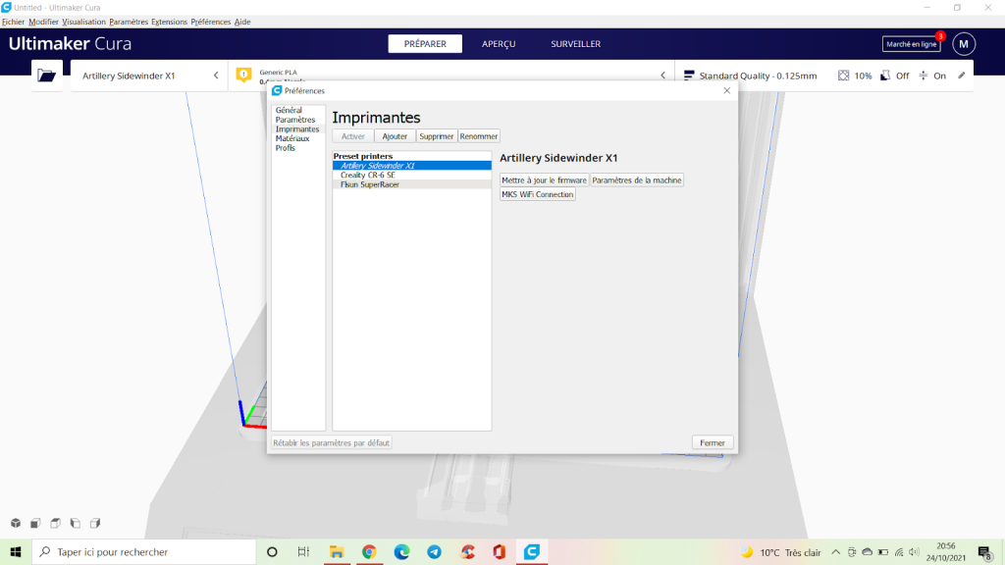Select Creality CR-6 SE printer

coord(412,175)
